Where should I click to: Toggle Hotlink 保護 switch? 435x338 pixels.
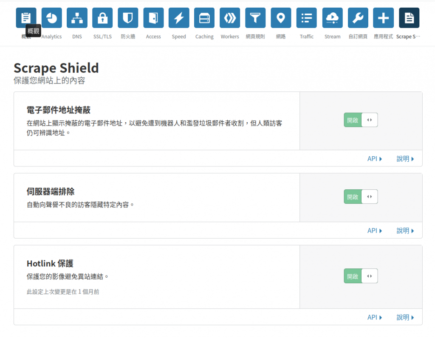click(361, 276)
